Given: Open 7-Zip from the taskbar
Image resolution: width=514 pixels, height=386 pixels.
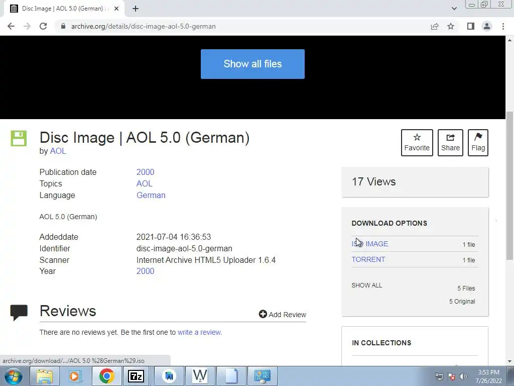Looking at the screenshot, I should tap(136, 376).
